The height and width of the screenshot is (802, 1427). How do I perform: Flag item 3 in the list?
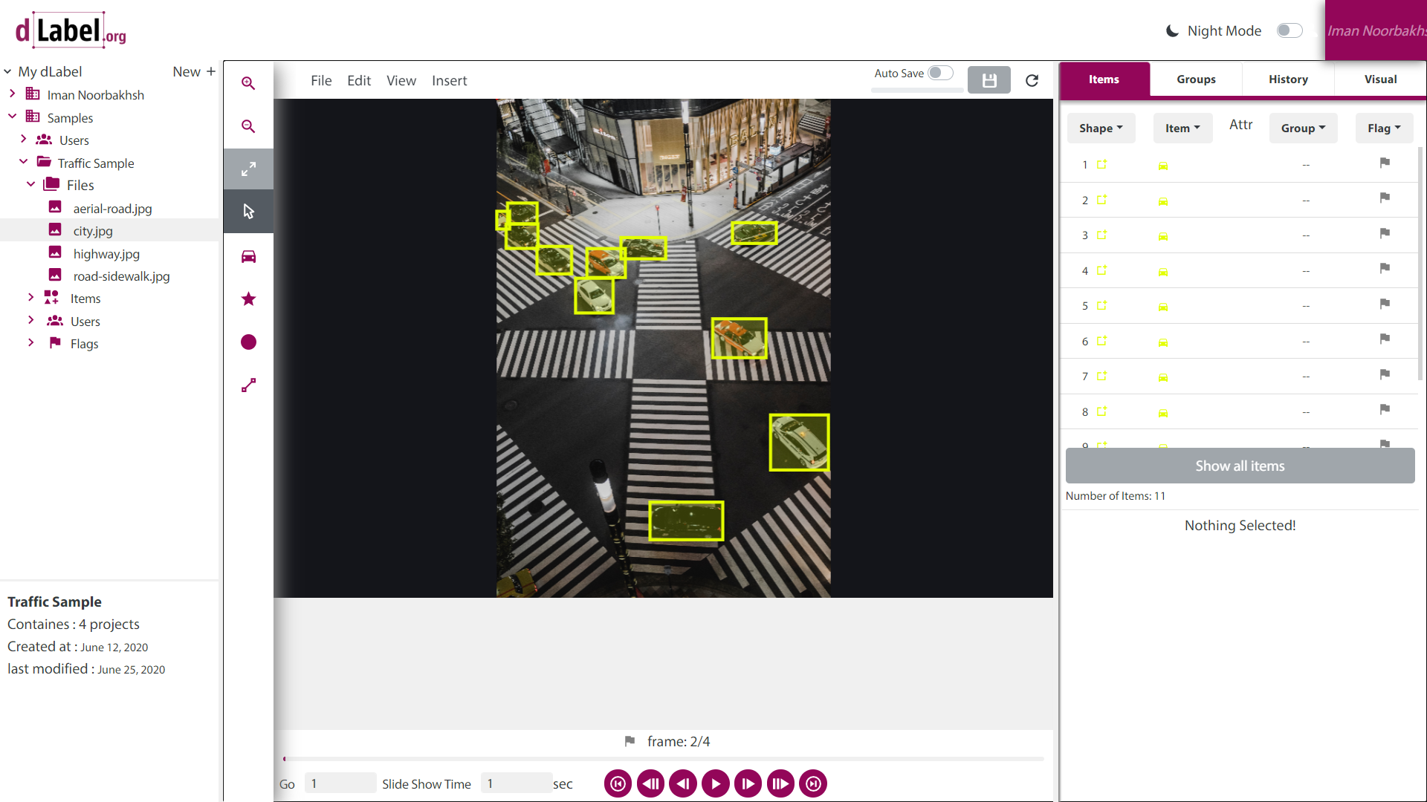pyautogui.click(x=1385, y=233)
